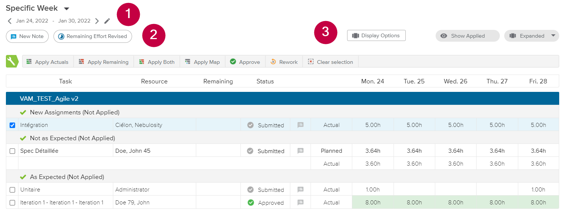Toggle the Show Applied visibility button
The width and height of the screenshot is (564, 214).
(x=467, y=36)
